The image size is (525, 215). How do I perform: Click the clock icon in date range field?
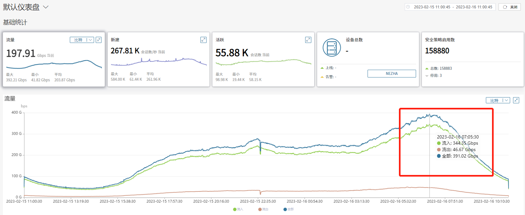pos(408,7)
